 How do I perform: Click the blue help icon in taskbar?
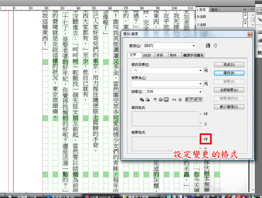(x=192, y=196)
